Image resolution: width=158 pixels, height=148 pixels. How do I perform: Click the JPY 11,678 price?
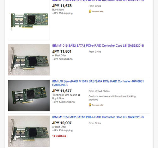tap(62, 6)
